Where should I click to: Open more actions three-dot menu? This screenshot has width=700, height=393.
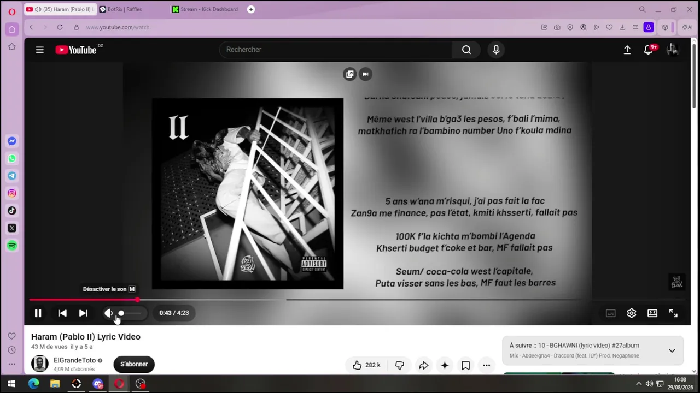coord(486,365)
